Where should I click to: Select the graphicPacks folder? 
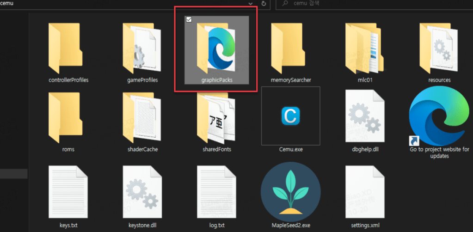(x=216, y=49)
